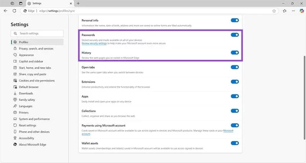This screenshot has width=306, height=163.
Task: Open a new tab with plus button
Action: [78, 3]
